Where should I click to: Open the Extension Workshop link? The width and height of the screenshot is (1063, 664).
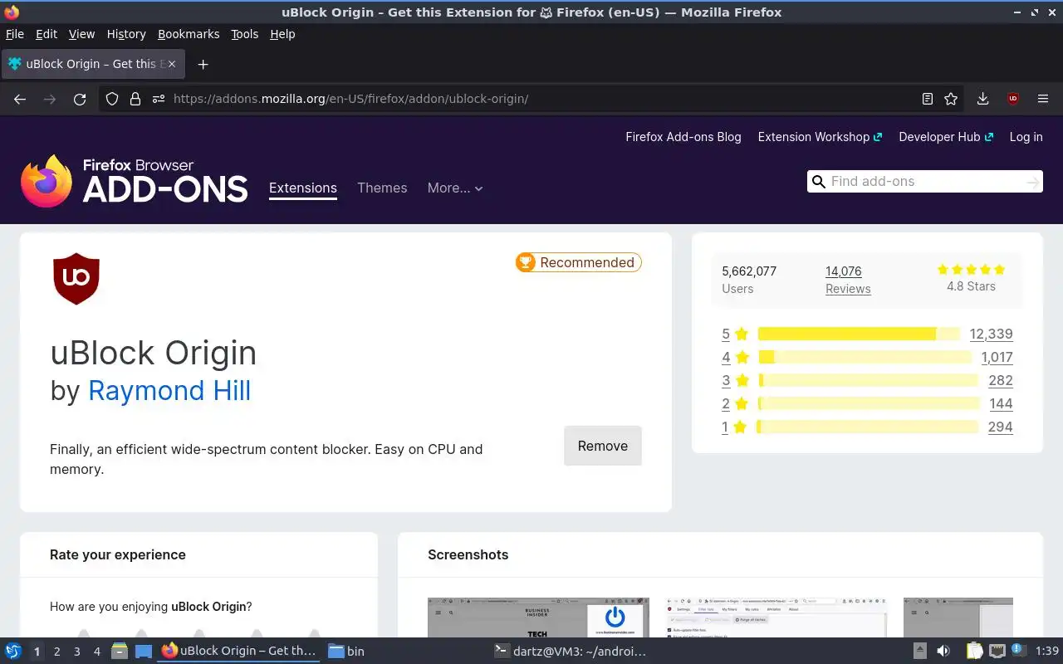[x=820, y=137]
